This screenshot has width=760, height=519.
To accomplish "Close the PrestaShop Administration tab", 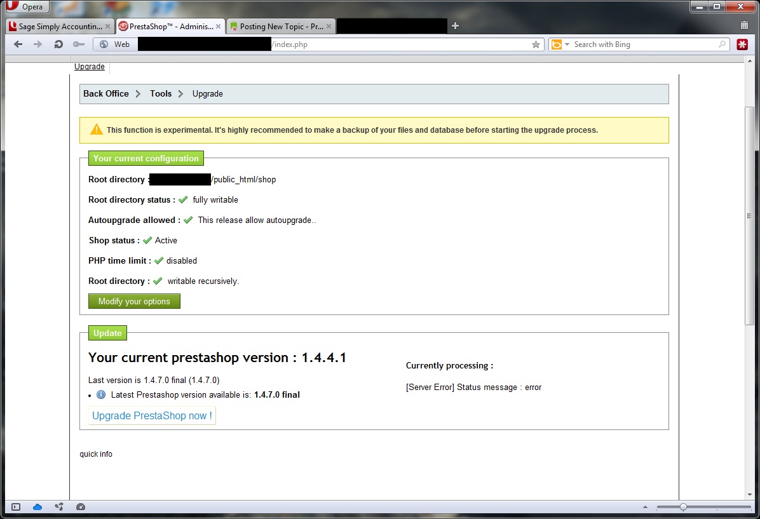I will click(218, 27).
